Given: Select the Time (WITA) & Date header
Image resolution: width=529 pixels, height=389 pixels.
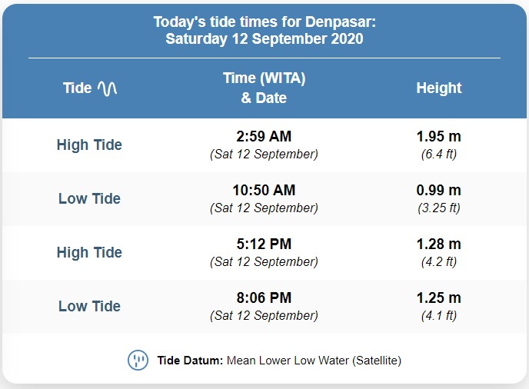Looking at the screenshot, I should (x=264, y=88).
